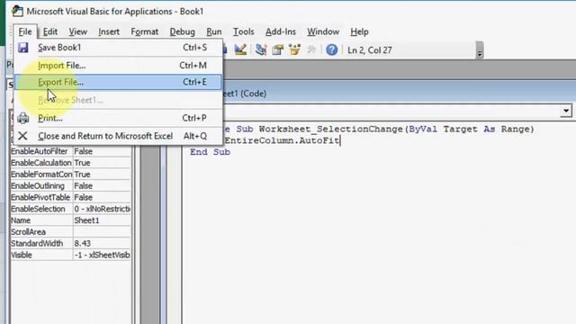The height and width of the screenshot is (324, 576).
Task: Click the Ln 2, Col 27 position indicator
Action: (x=370, y=50)
